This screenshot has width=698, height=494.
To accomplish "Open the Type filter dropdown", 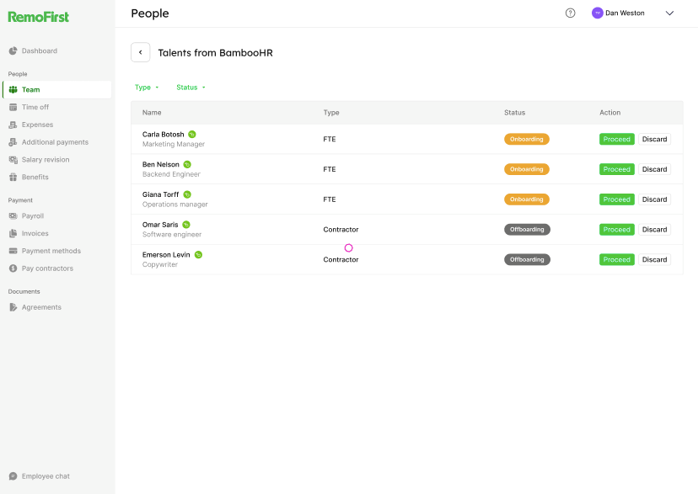I will coord(147,88).
